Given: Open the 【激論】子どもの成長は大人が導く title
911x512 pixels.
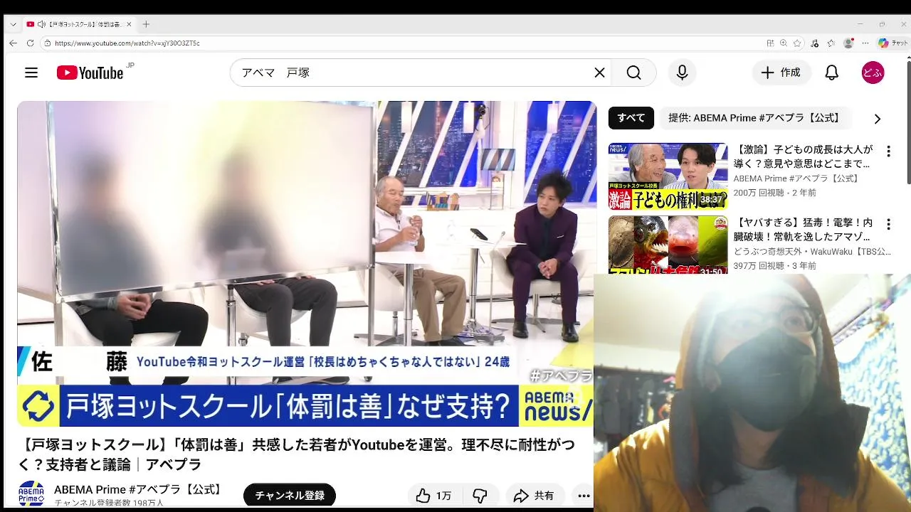Looking at the screenshot, I should [x=804, y=156].
